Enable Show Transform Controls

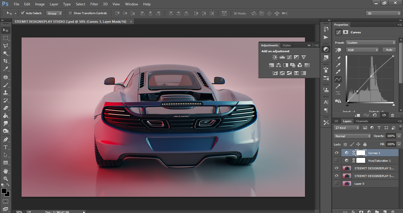[70, 13]
